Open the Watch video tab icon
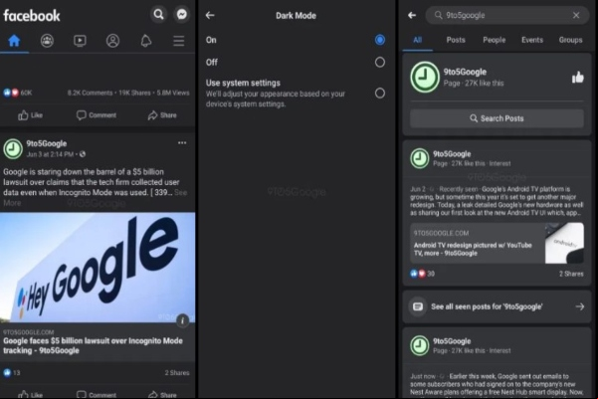 (x=80, y=41)
